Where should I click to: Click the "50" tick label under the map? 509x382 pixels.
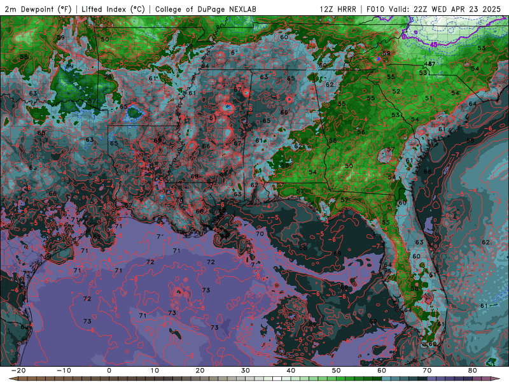pos(337,371)
